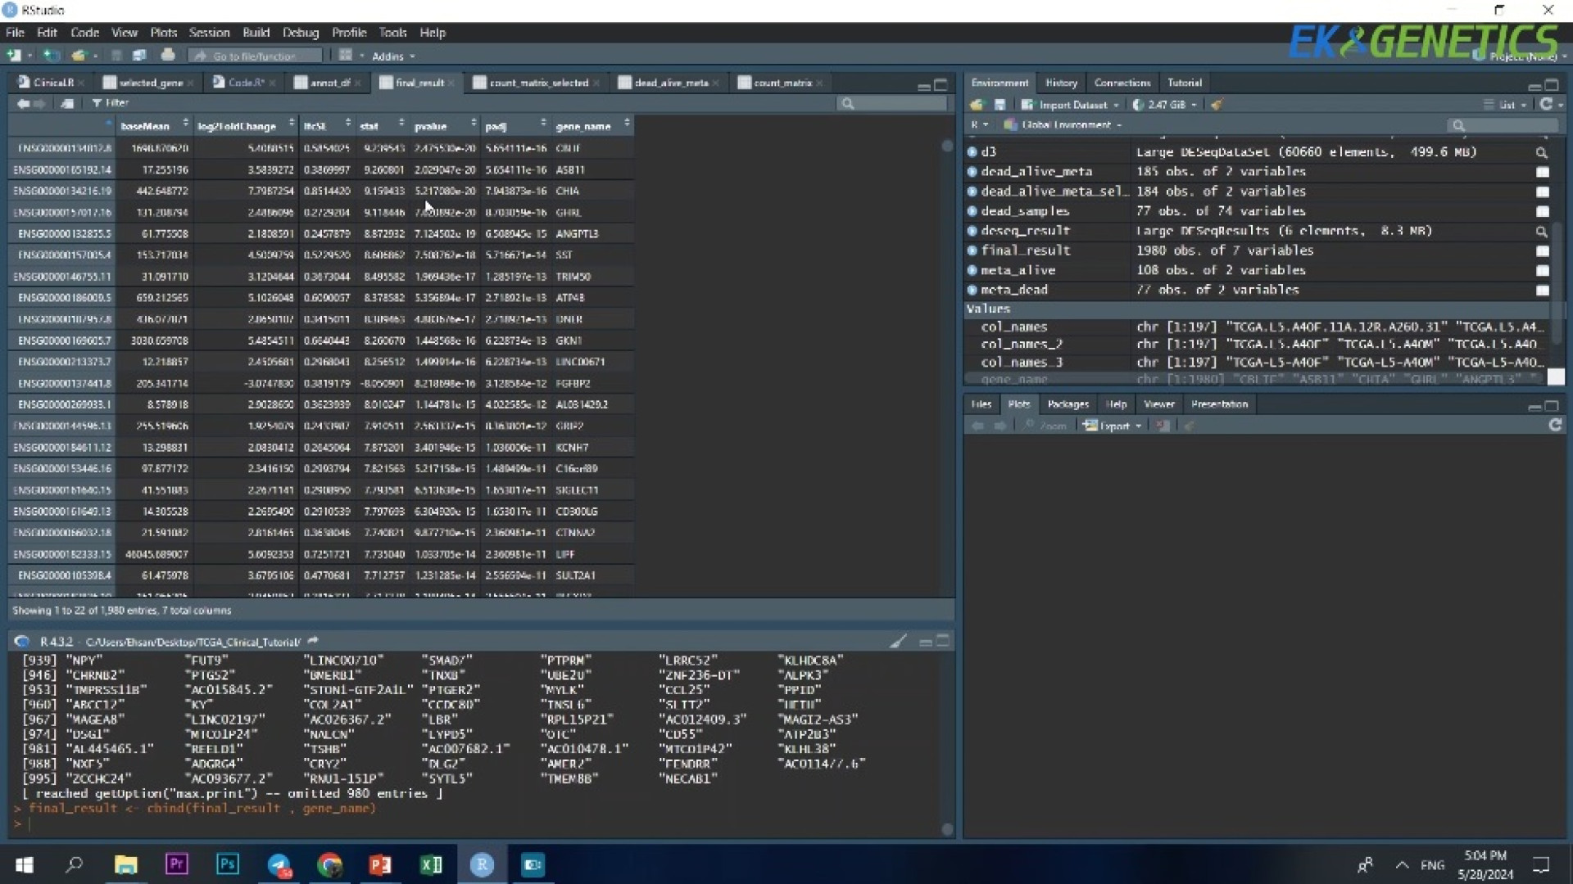This screenshot has width=1573, height=884.
Task: Expand the d3 object entry
Action: pos(972,152)
